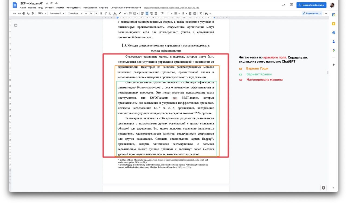Redo the last action
The height and width of the screenshot is (204, 347).
coord(19,14)
